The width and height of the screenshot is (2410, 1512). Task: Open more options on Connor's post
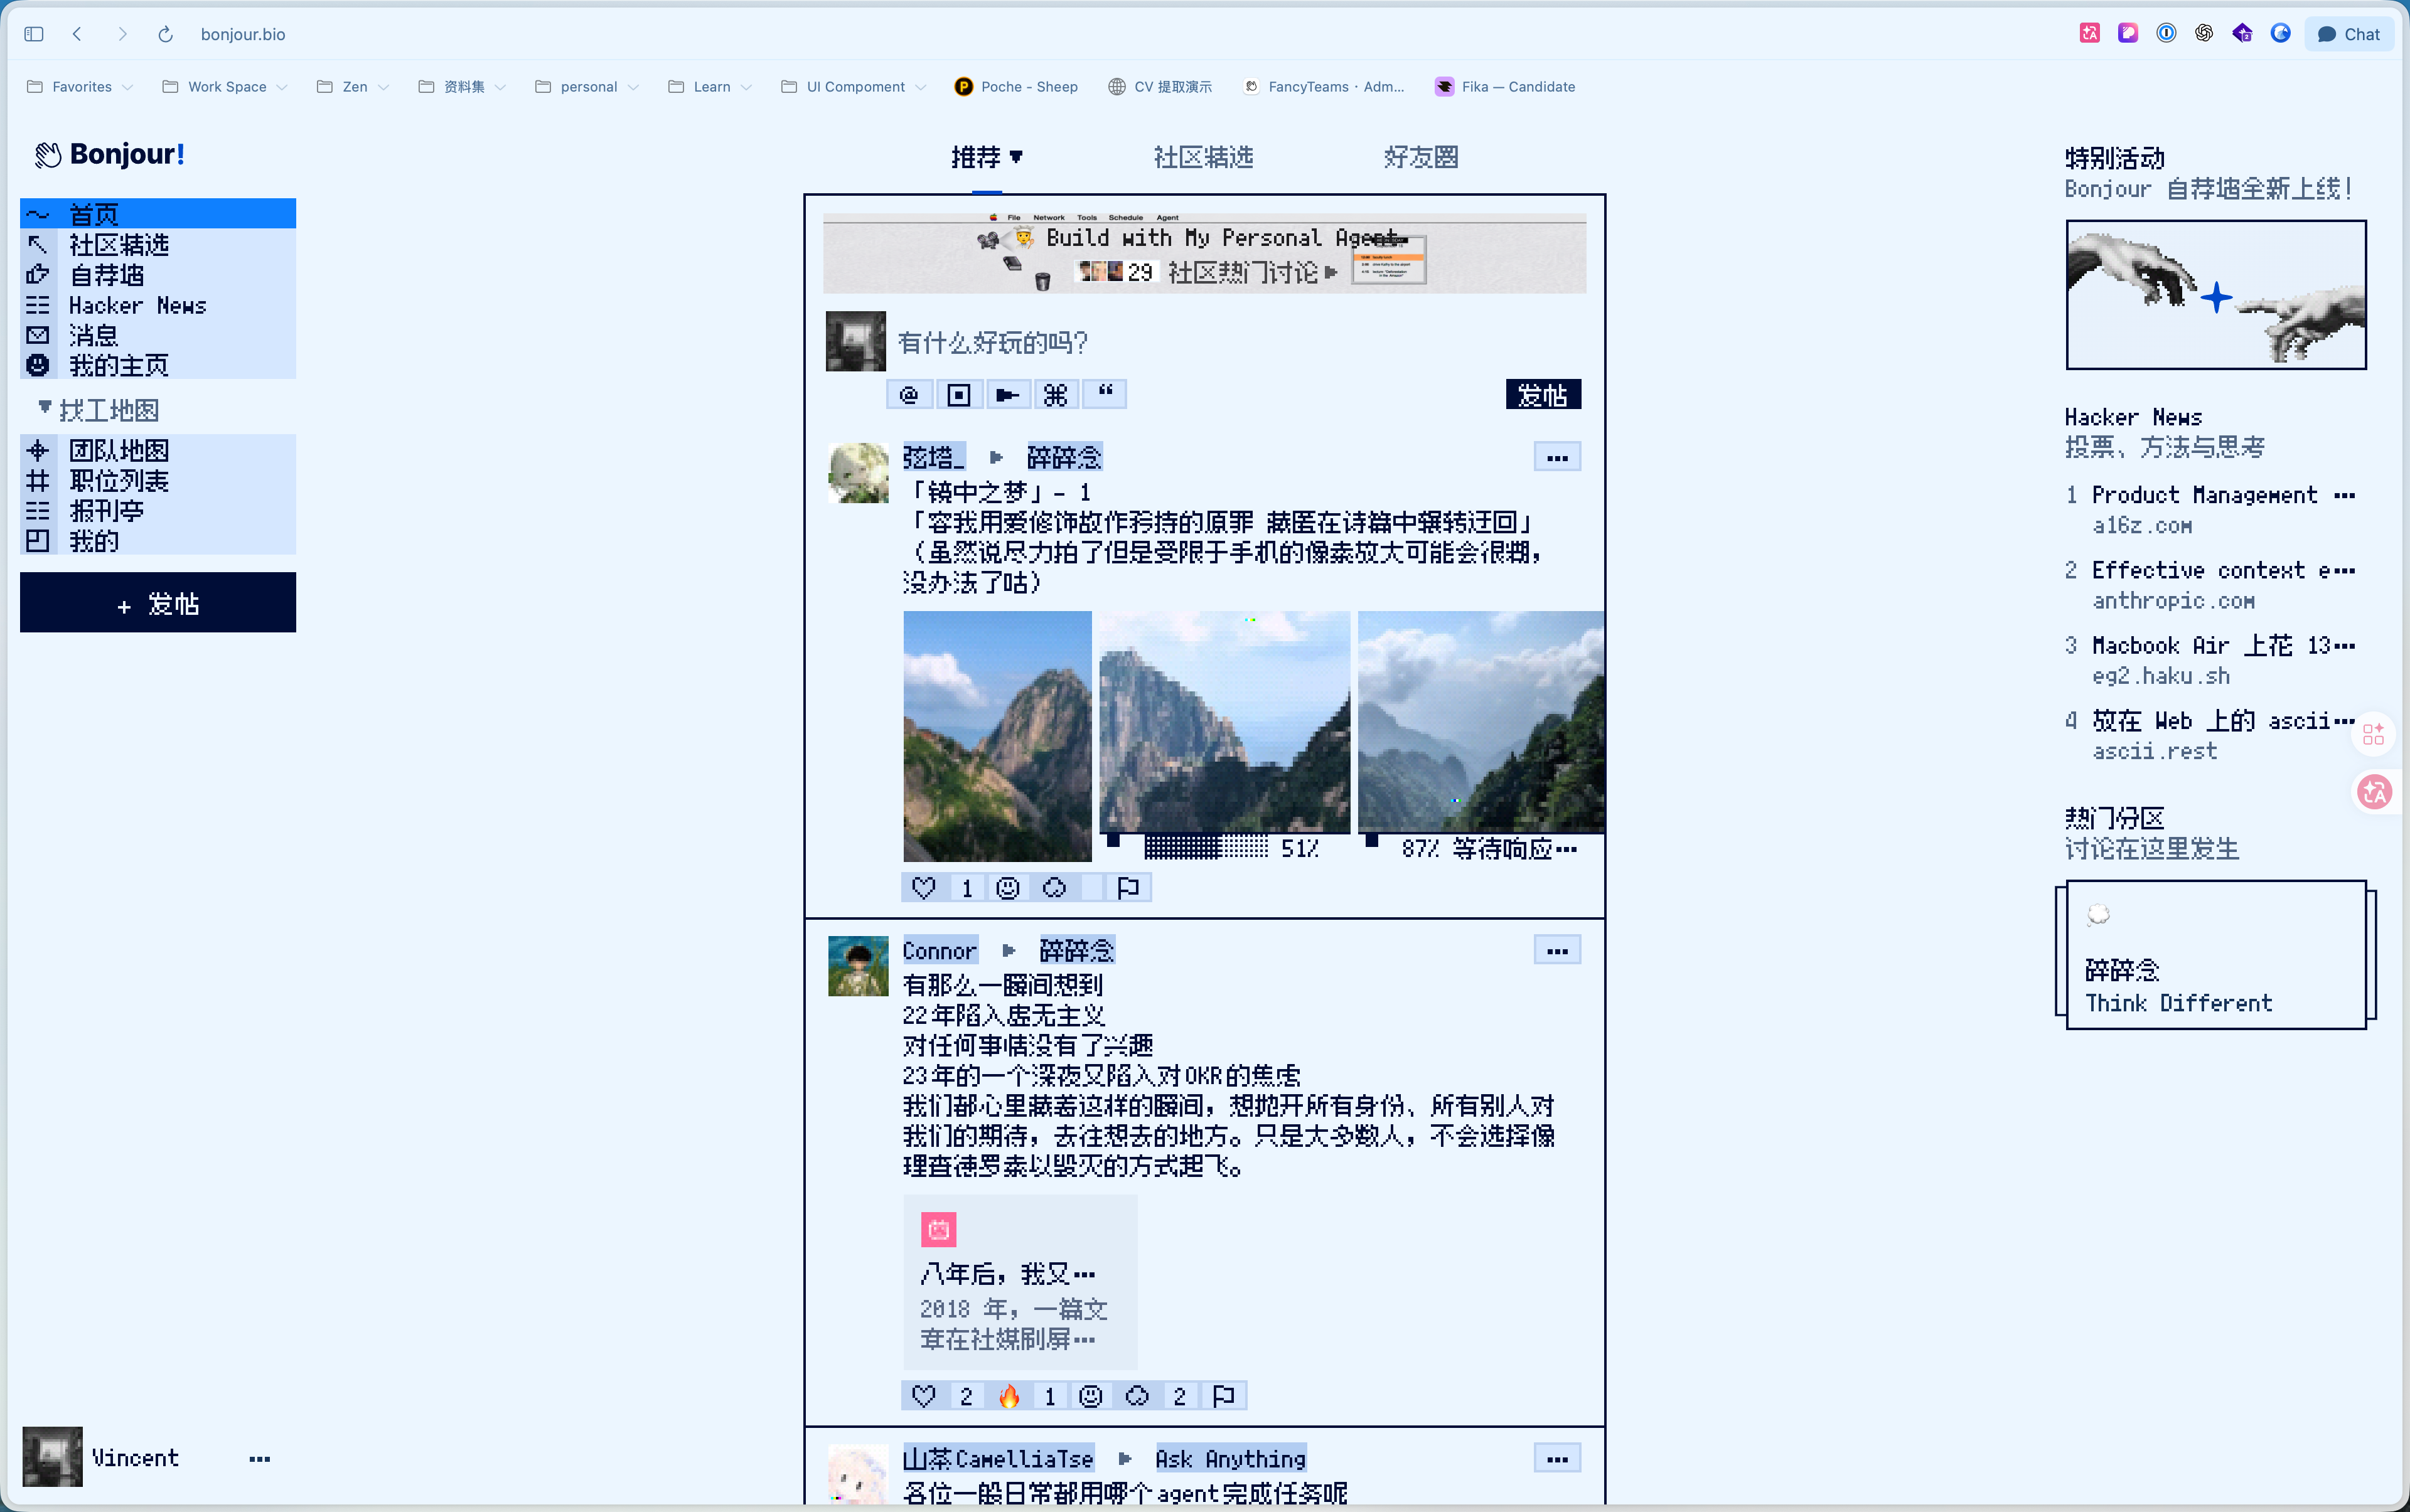[1556, 951]
